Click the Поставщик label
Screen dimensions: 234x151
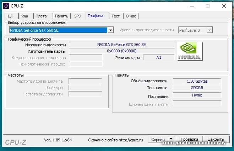158,97
